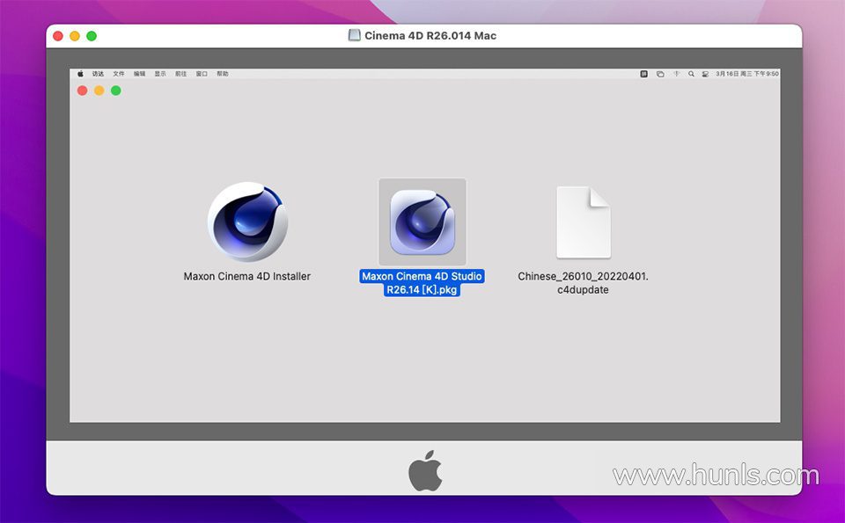Viewport: 845px width, 523px height.
Task: Open the 编辑 (Edit) menu
Action: [140, 74]
